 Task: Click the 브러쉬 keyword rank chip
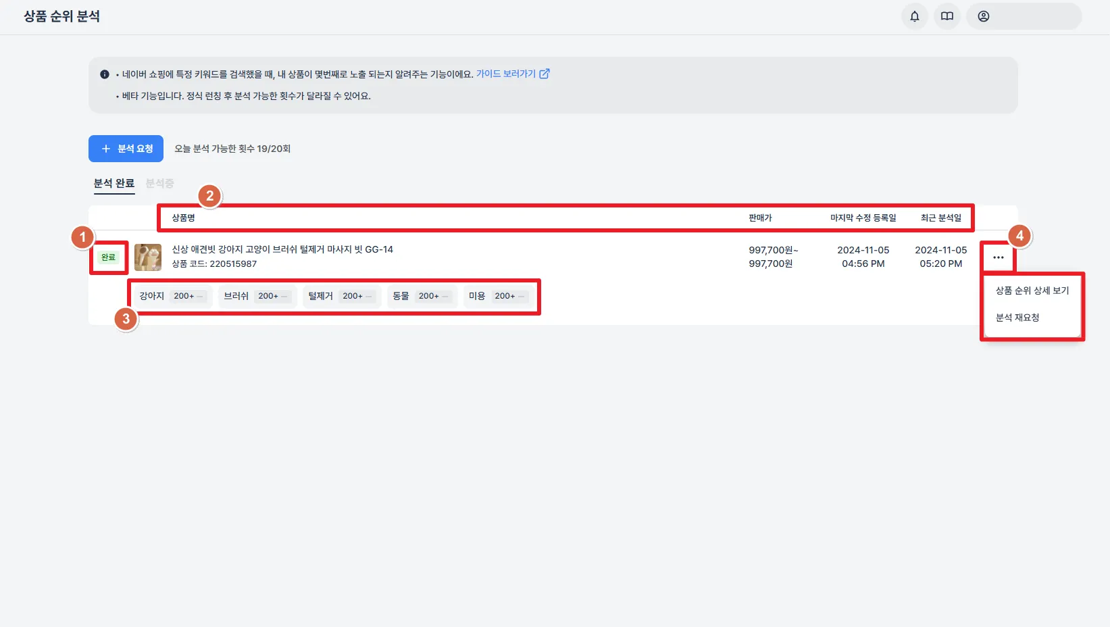click(x=257, y=296)
